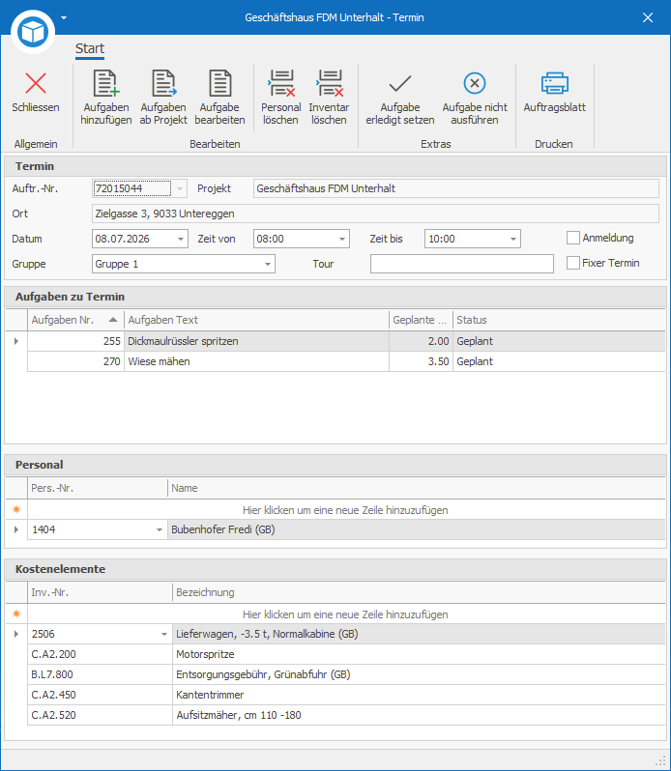The width and height of the screenshot is (671, 771).
Task: Click into the Tour input field
Action: coord(462,264)
